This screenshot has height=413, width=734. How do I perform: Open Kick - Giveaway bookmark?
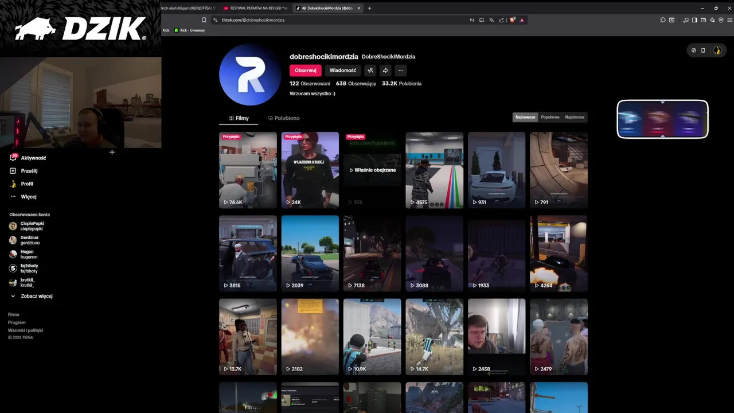[x=190, y=30]
